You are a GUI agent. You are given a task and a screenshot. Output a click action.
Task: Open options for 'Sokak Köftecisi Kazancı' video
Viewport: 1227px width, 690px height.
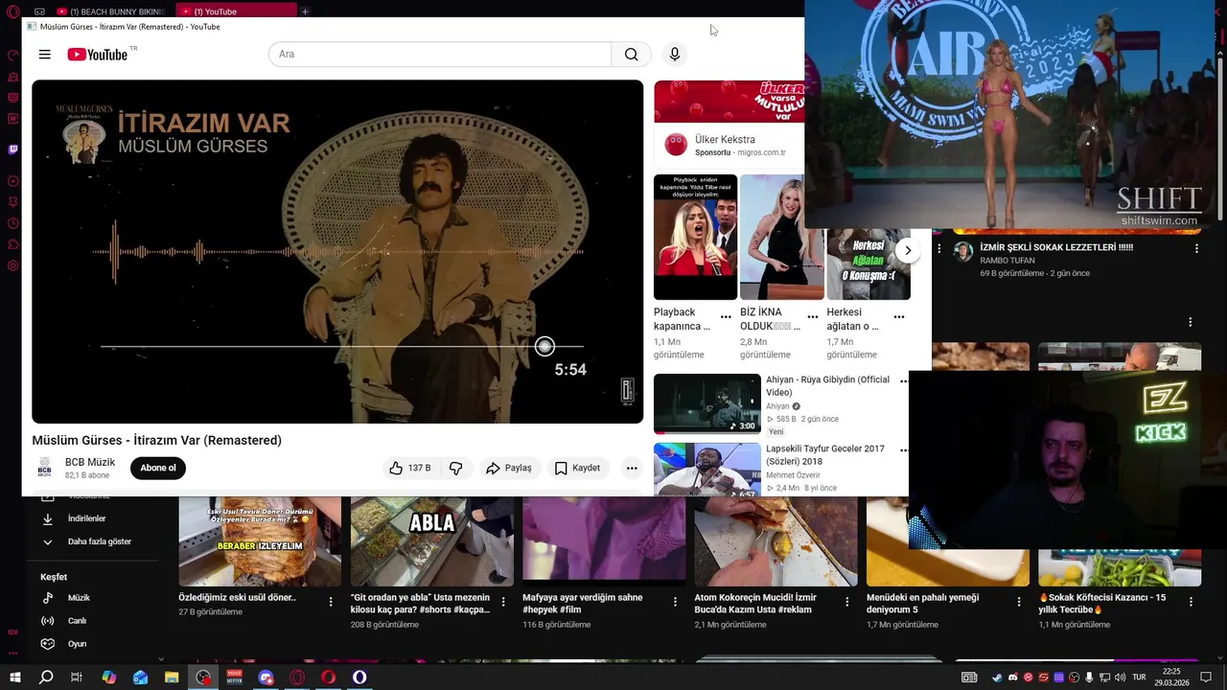pos(1191,602)
